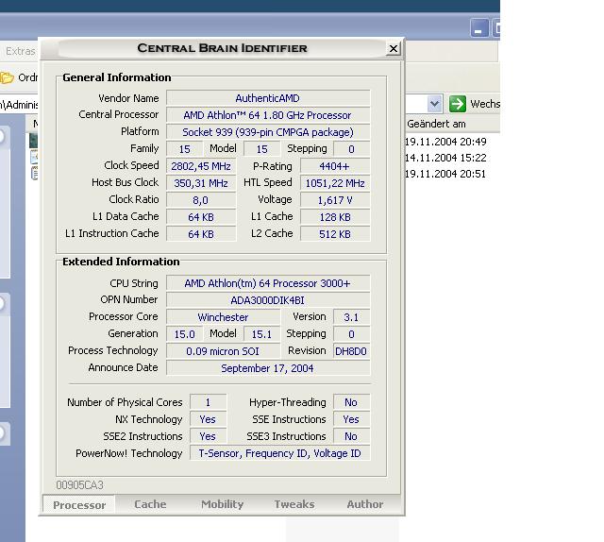
Task: Open the Author tab
Action: (365, 504)
